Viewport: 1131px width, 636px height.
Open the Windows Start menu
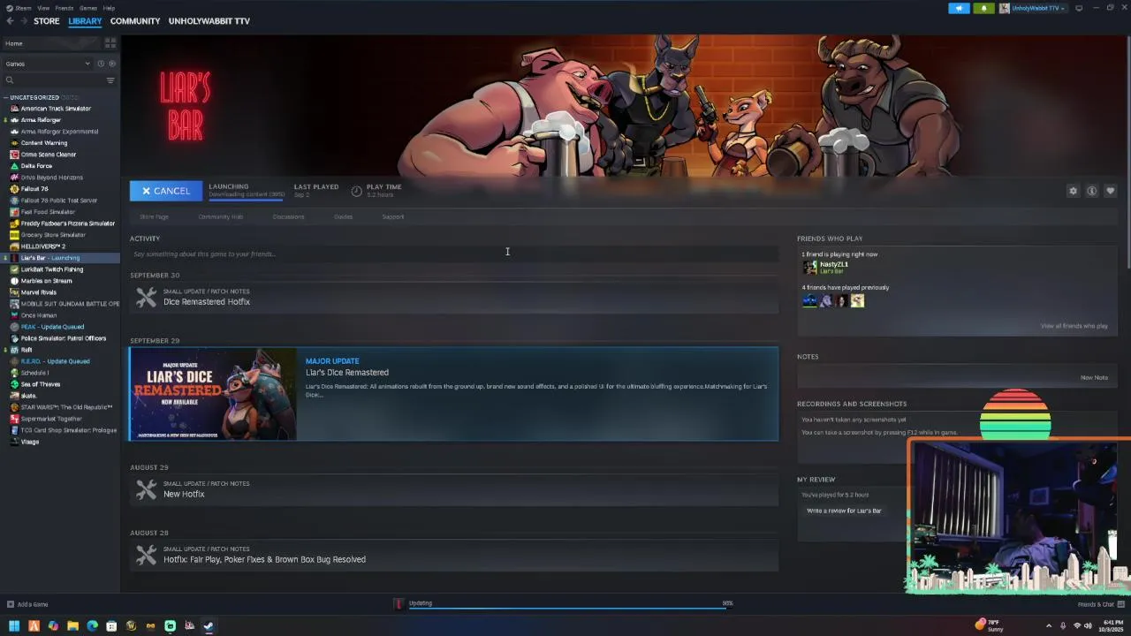(x=14, y=626)
